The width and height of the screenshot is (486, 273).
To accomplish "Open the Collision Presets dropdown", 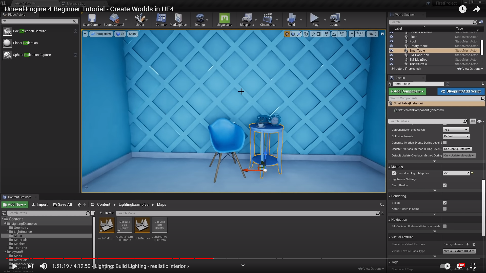I will point(456,136).
